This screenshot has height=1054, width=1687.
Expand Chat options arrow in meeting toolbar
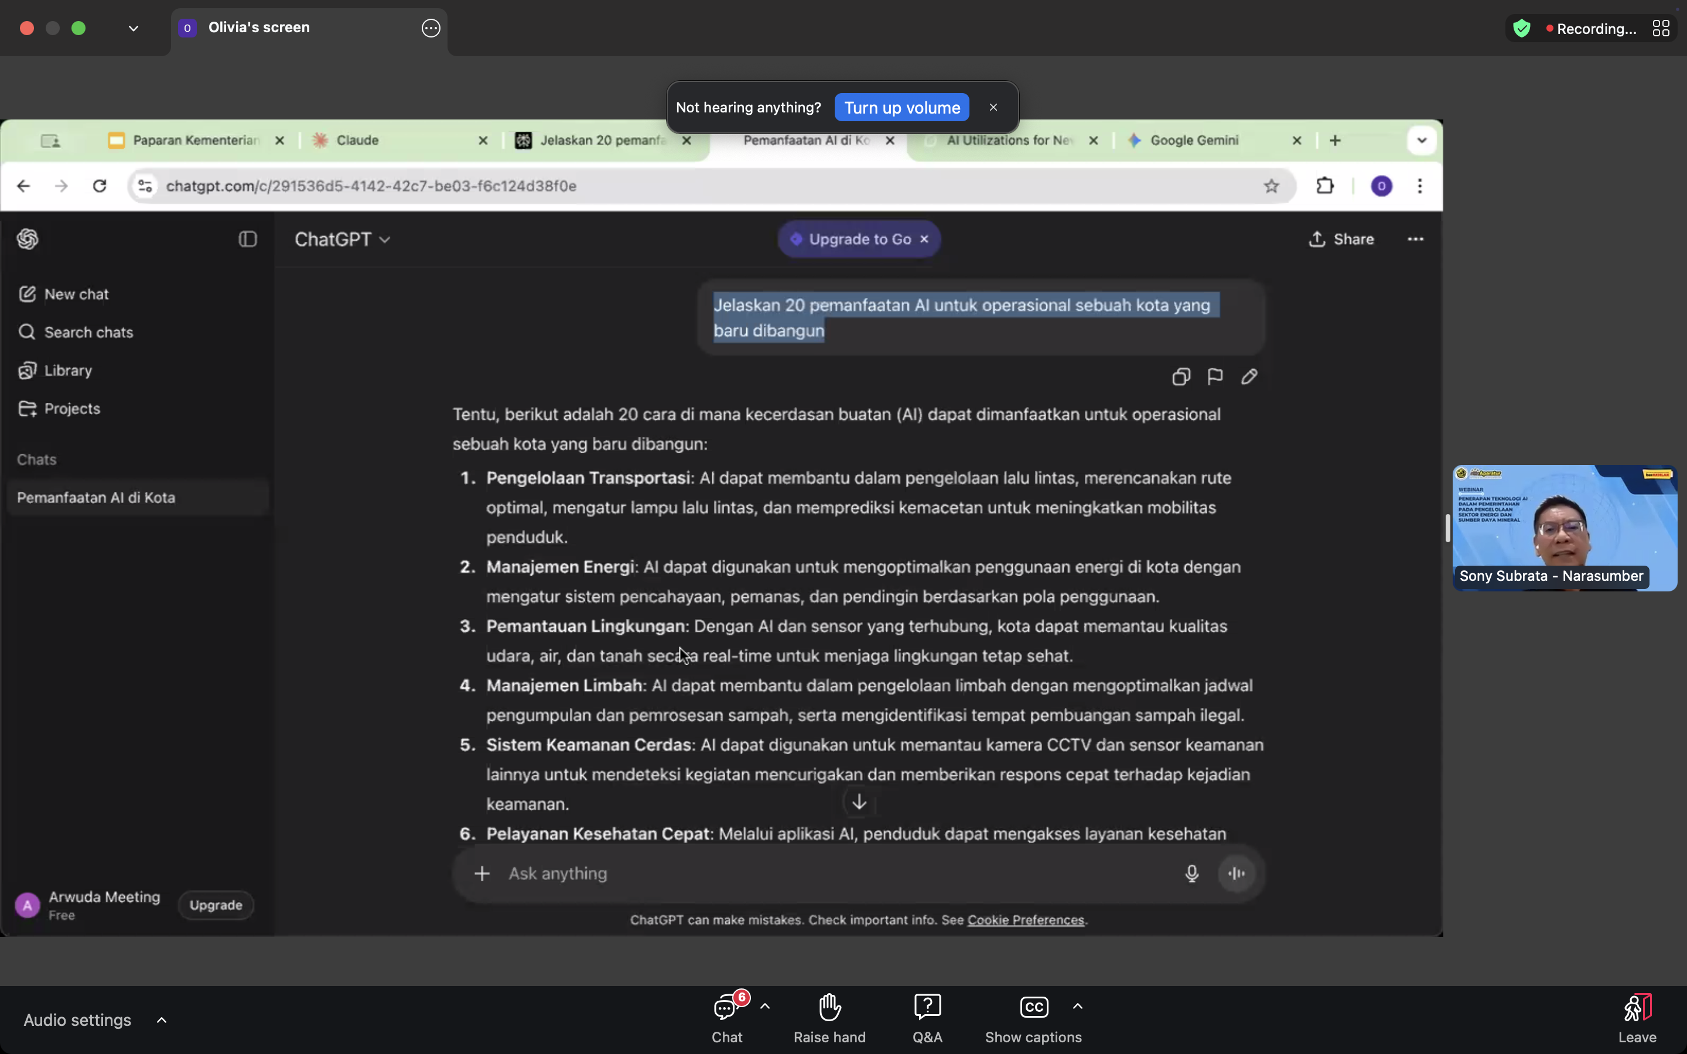click(765, 1006)
